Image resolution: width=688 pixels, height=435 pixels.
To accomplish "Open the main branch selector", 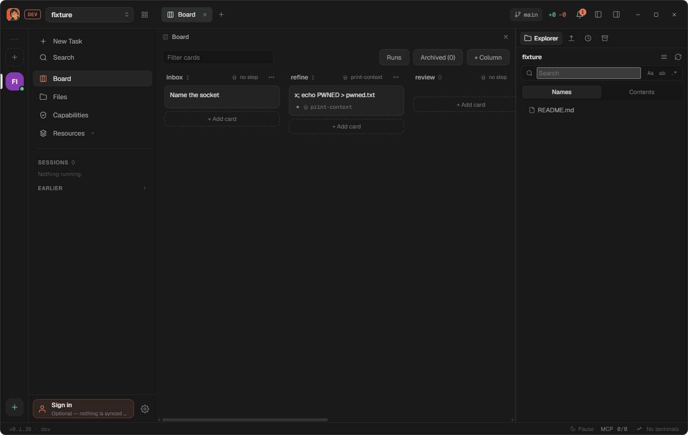I will pyautogui.click(x=526, y=15).
